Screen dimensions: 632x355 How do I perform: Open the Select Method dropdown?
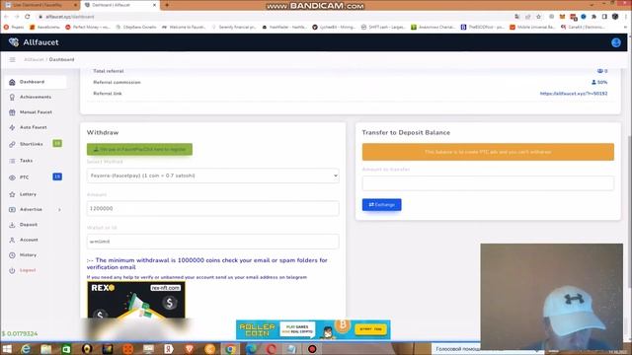point(213,176)
